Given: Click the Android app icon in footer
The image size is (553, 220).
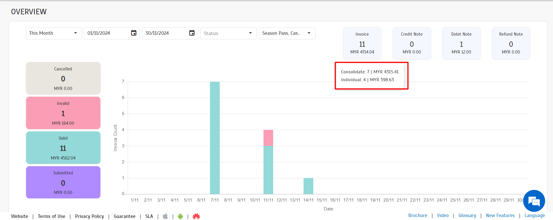Looking at the screenshot, I should [180, 216].
